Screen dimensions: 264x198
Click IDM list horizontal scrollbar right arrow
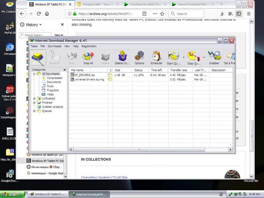pos(230,150)
